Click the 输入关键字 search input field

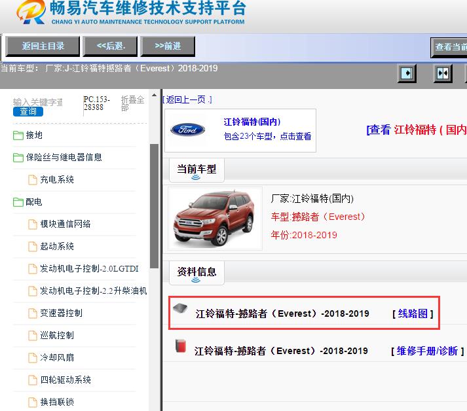coord(38,102)
